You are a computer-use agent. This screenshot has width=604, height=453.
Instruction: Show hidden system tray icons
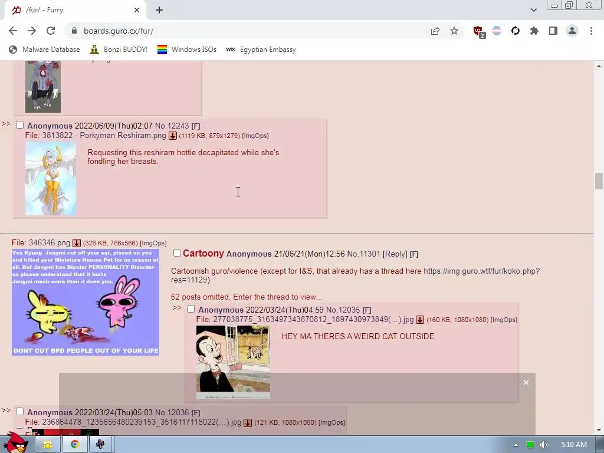coord(516,445)
